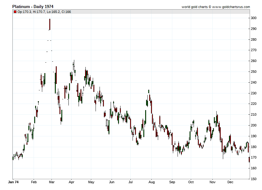Click the 'Mar' x-axis label
The height and width of the screenshot is (190, 262).
coord(52,182)
